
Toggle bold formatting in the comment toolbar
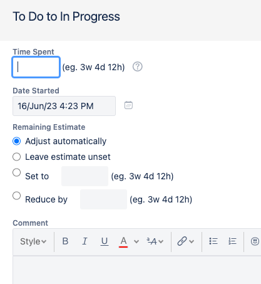pos(65,241)
